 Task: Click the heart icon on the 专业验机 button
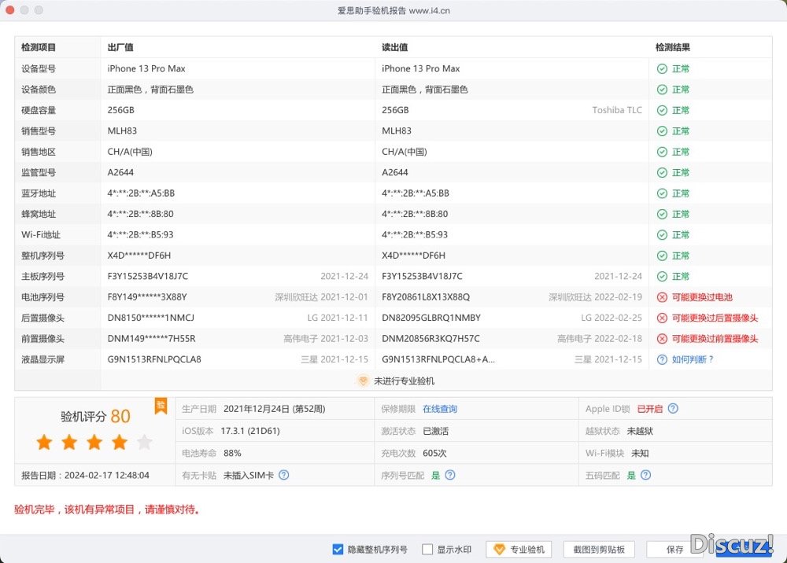pos(499,550)
